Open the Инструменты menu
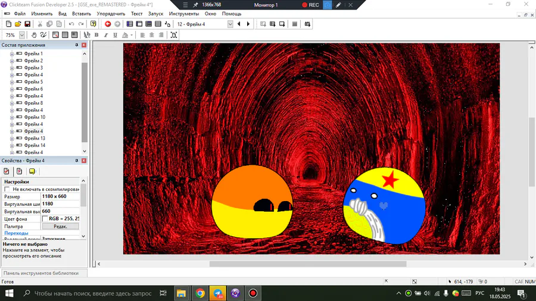The image size is (536, 301). [184, 14]
